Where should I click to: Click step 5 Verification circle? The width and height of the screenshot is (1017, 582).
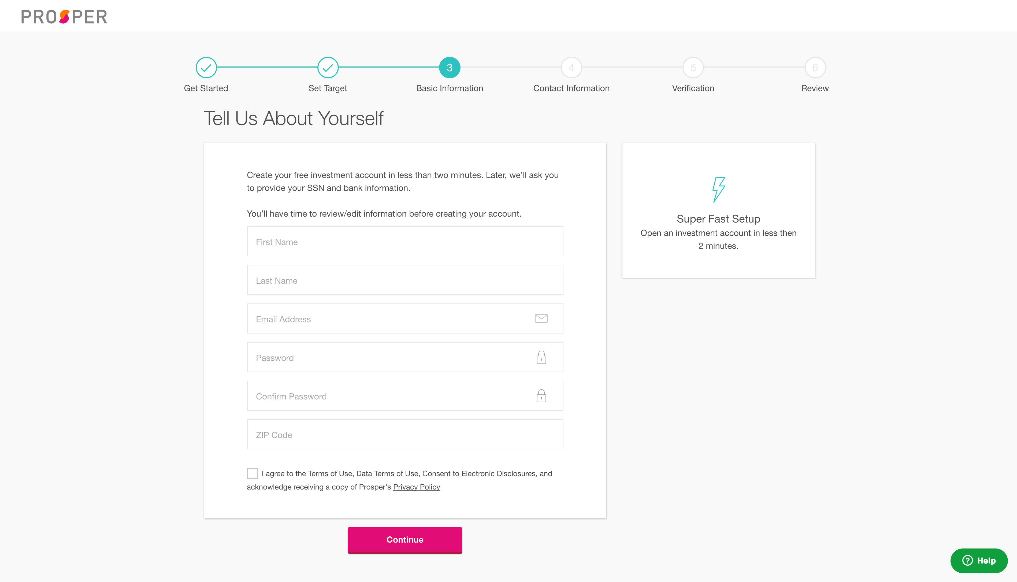[x=693, y=68]
